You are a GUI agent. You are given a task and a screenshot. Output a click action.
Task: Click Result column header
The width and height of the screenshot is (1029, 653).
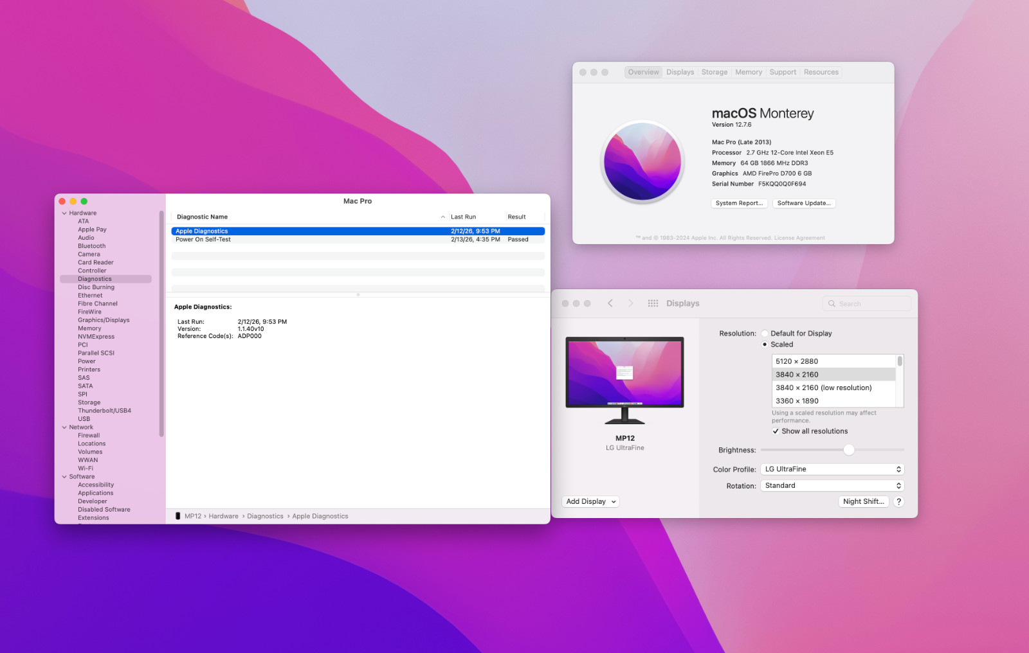click(x=516, y=217)
